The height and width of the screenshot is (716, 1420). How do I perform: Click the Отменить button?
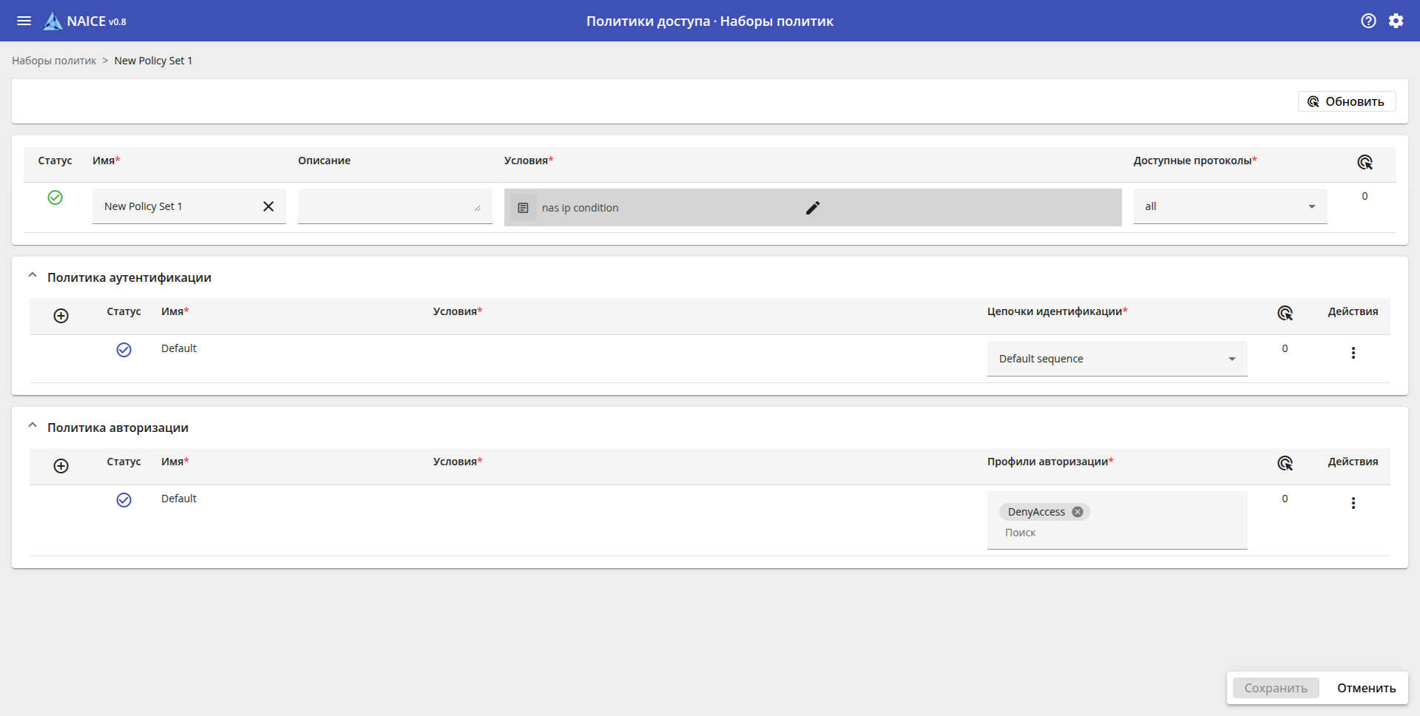(1366, 688)
